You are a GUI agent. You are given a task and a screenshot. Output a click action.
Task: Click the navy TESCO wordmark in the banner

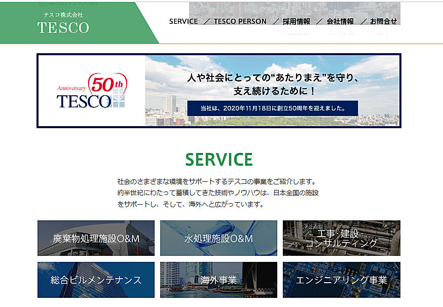point(84,101)
